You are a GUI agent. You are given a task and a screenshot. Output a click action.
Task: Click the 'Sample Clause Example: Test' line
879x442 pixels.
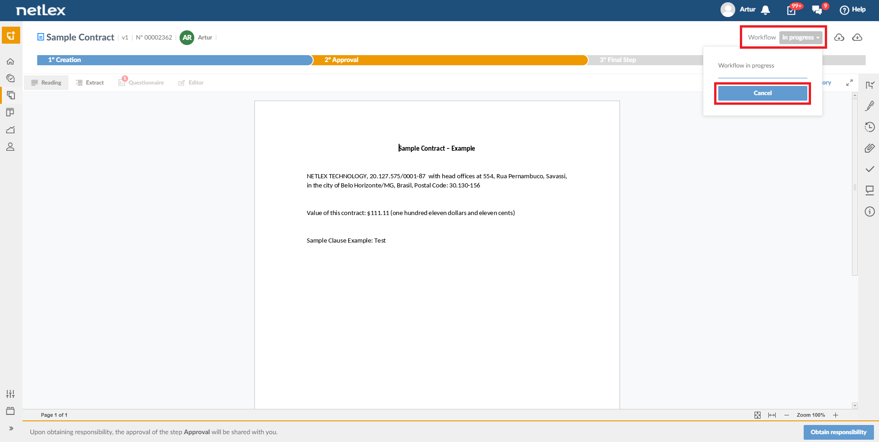(346, 241)
